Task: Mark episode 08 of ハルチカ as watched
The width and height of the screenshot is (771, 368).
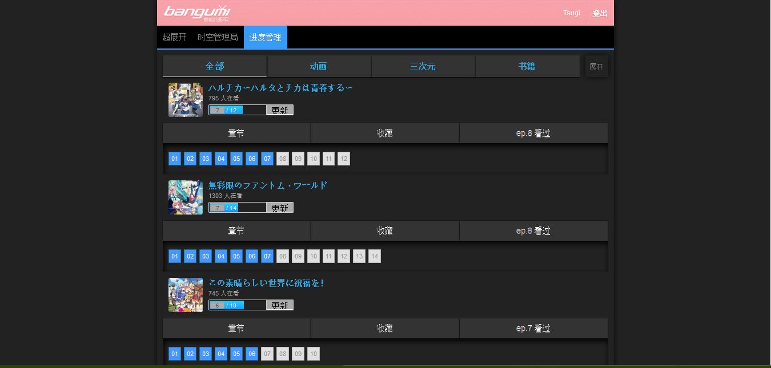Action: (282, 159)
